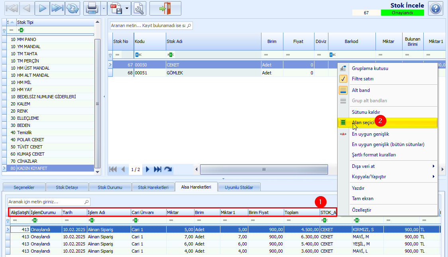Image resolution: width=448 pixels, height=257 pixels.
Task: Choose Gruplama kutusu in context menu
Action: [387, 68]
